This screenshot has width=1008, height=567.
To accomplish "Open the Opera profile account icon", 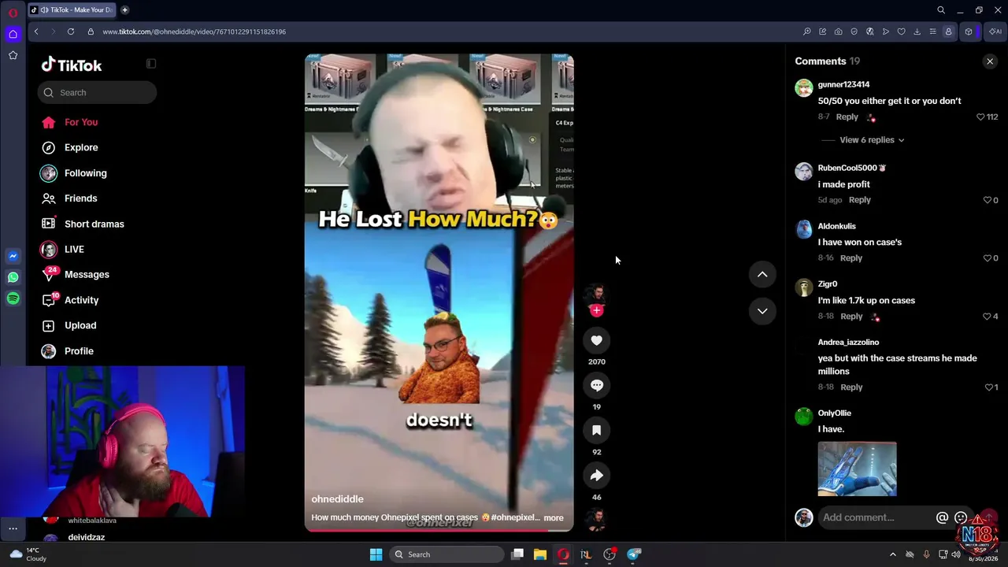I will coord(948,31).
